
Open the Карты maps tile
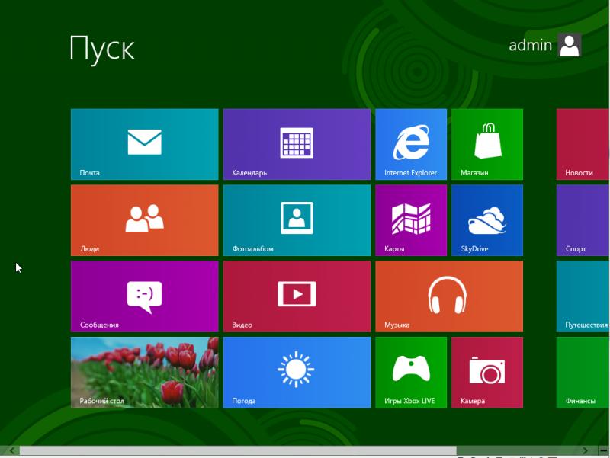(x=411, y=220)
